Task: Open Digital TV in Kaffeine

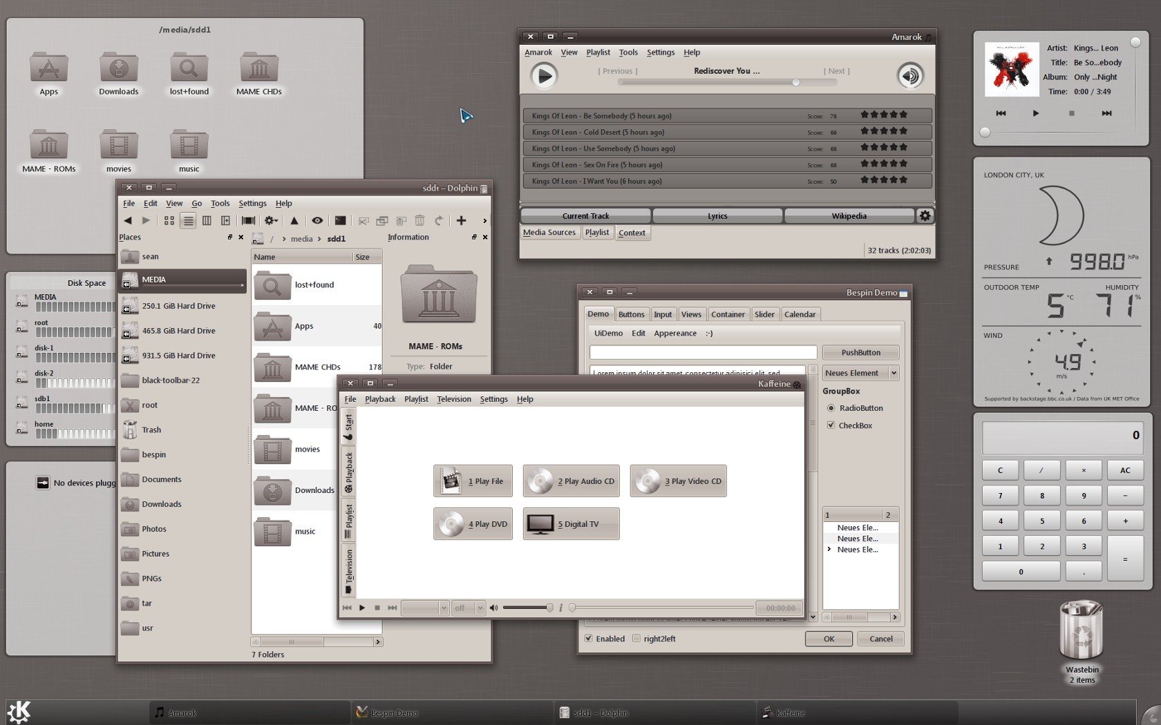Action: [x=571, y=524]
